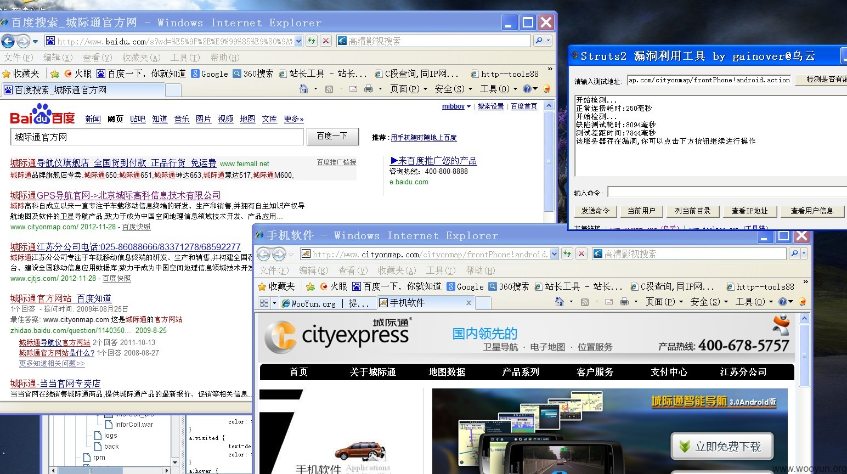Image resolution: width=847 pixels, height=474 pixels.
Task: Open the 城际通GPS导航官网 search result link
Action: click(x=115, y=195)
